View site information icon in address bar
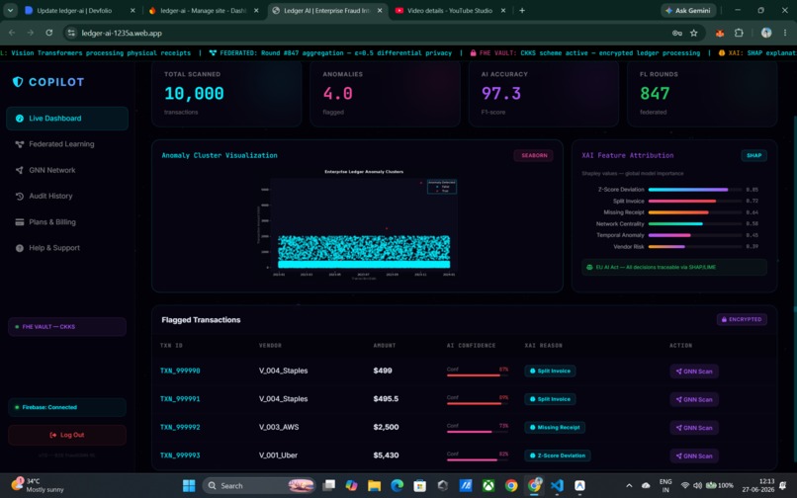 tap(71, 33)
